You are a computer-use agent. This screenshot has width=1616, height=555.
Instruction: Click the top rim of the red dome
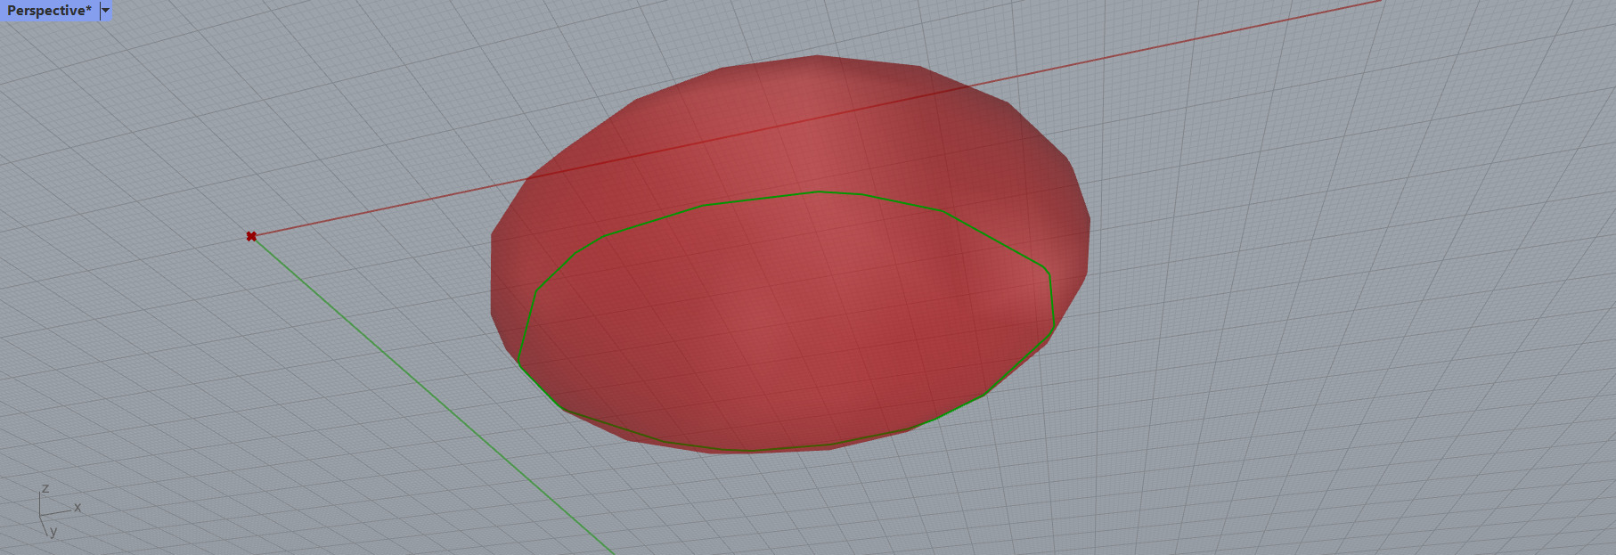(815, 57)
